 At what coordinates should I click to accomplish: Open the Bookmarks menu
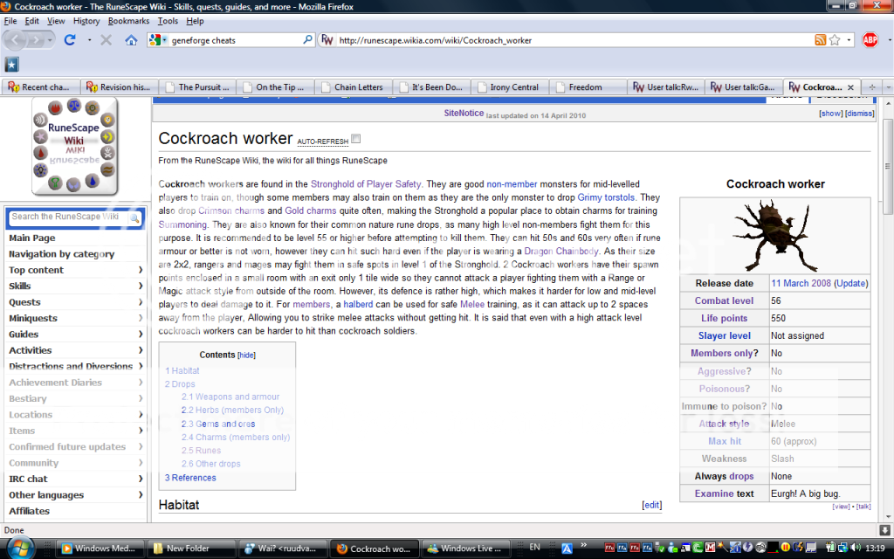(128, 20)
